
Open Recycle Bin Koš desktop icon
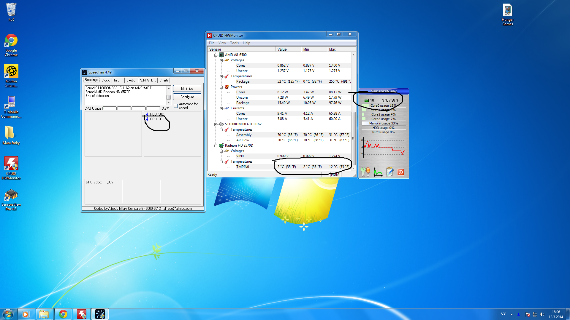[x=11, y=12]
